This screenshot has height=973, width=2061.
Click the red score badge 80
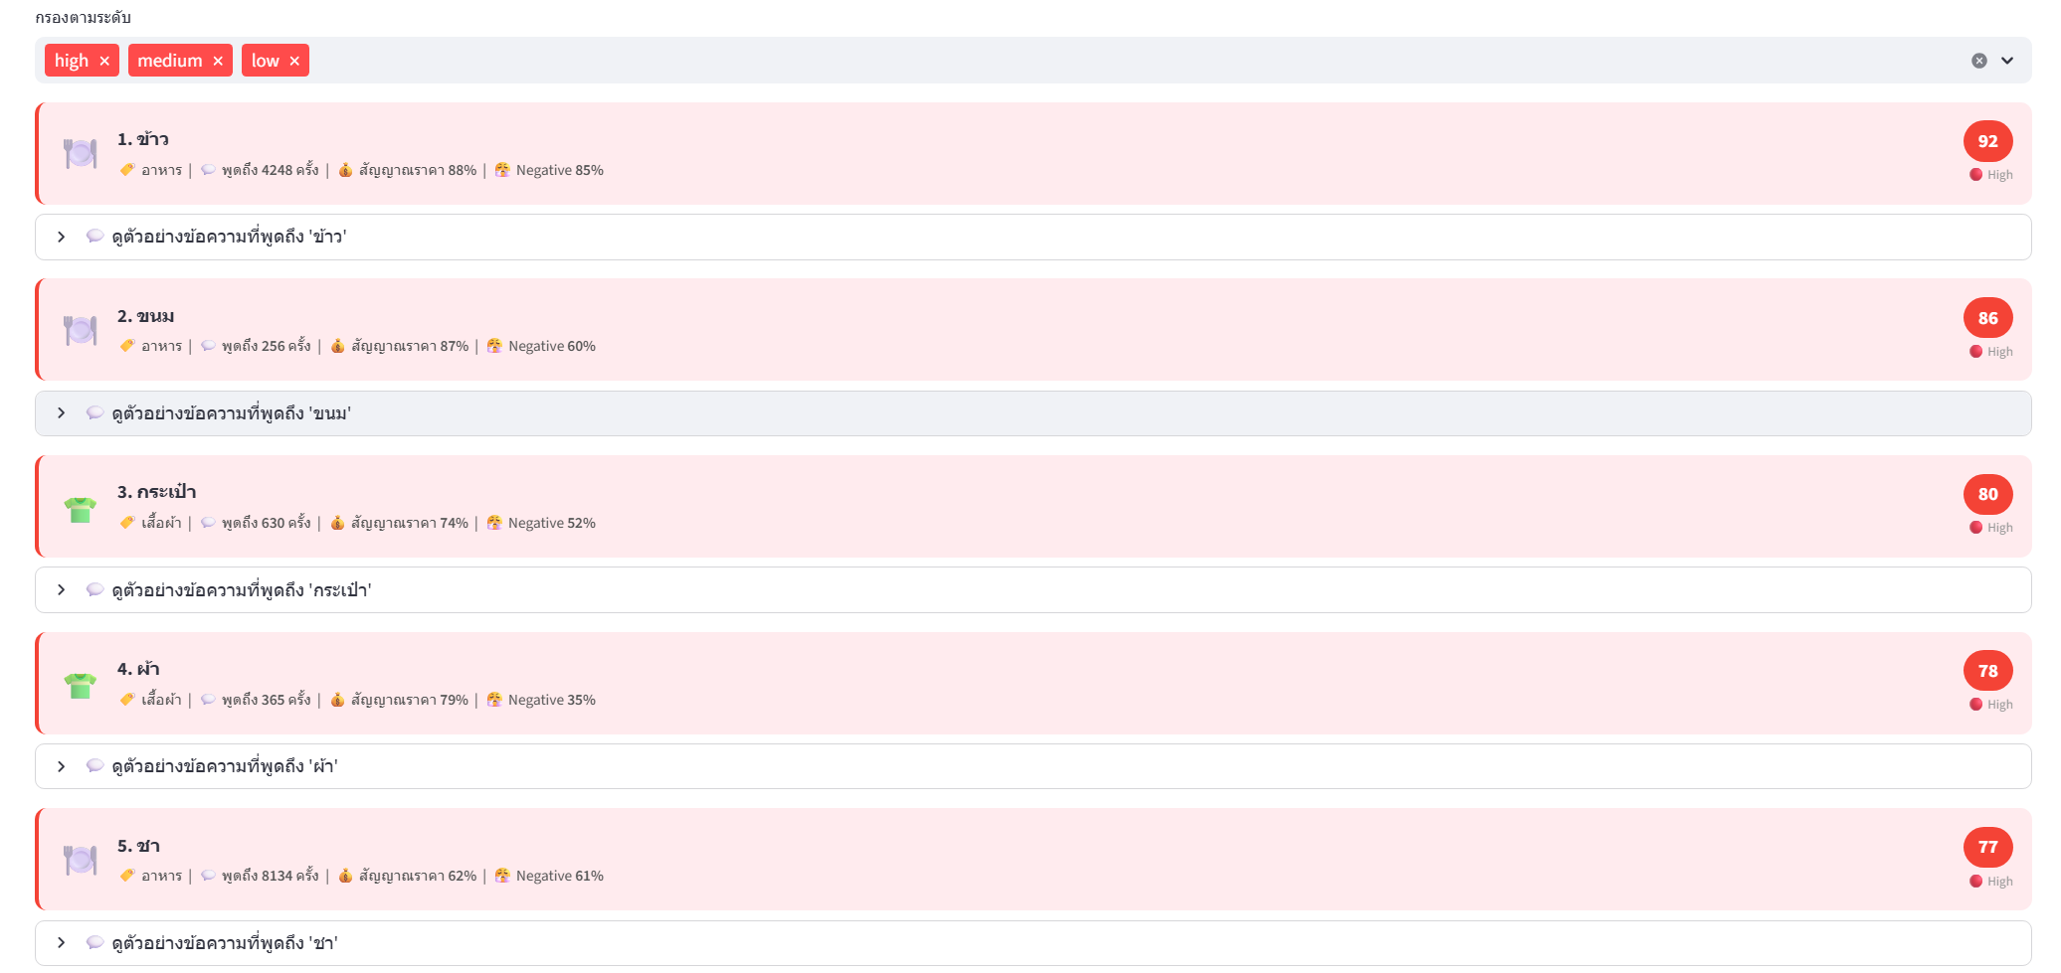point(1987,494)
